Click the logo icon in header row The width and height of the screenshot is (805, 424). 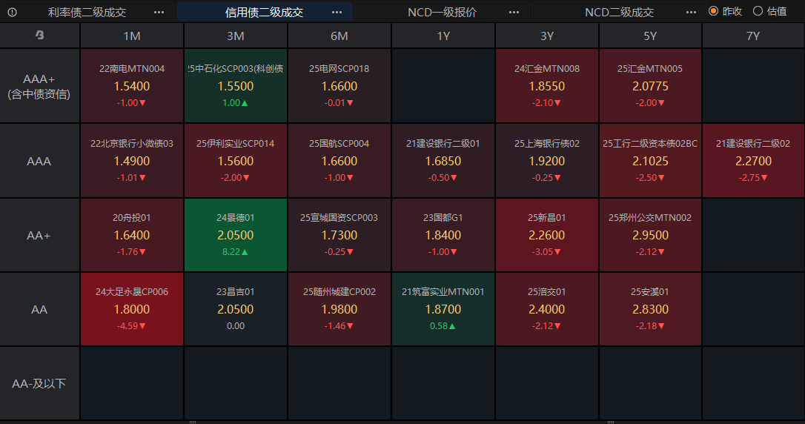coord(39,36)
